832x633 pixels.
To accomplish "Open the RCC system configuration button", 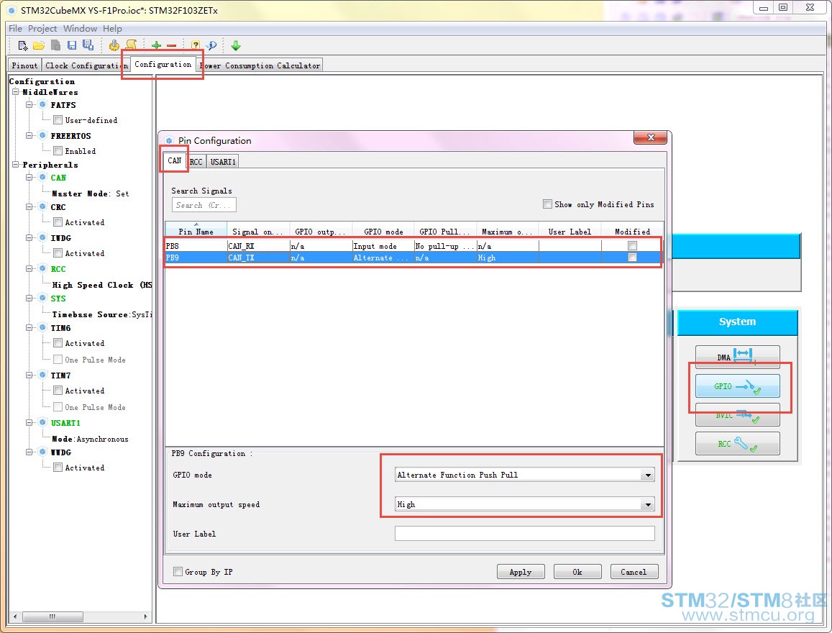I will pyautogui.click(x=737, y=444).
